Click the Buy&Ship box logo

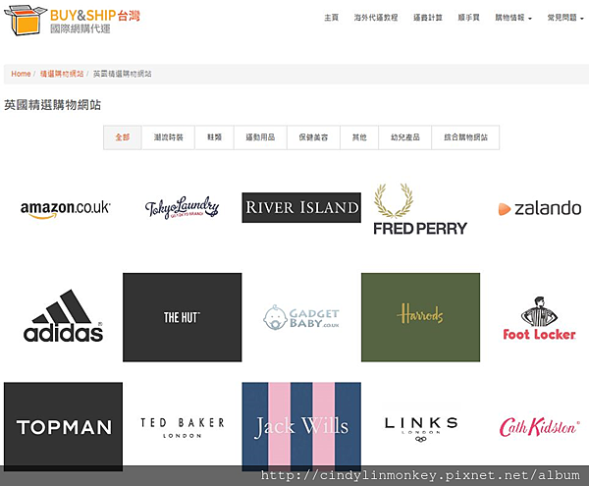(72, 21)
